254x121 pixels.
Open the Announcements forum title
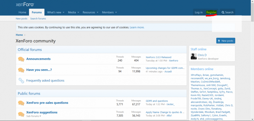click(38, 59)
